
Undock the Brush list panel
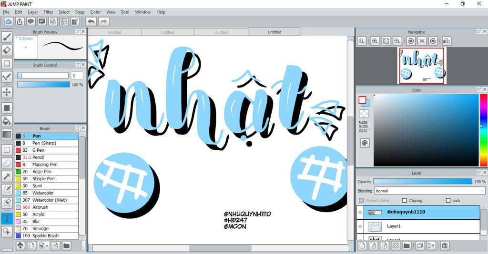(x=78, y=128)
